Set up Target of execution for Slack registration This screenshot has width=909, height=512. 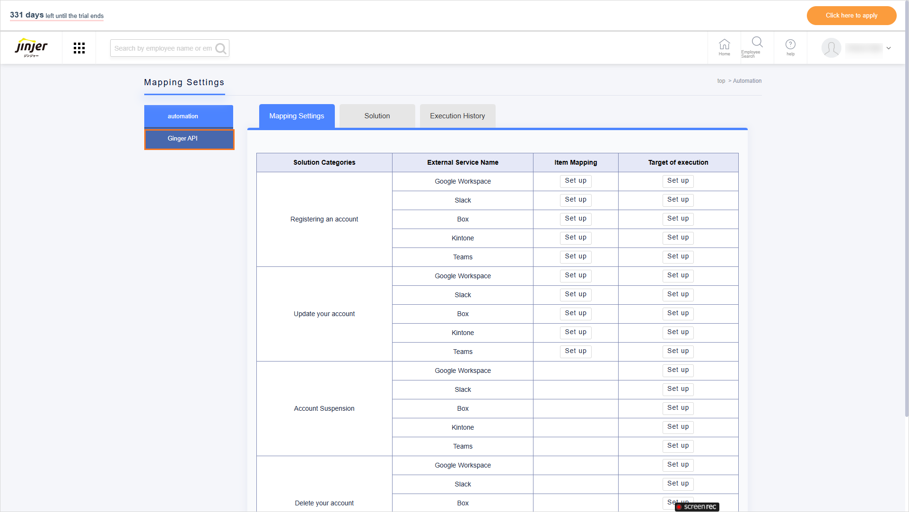(678, 200)
